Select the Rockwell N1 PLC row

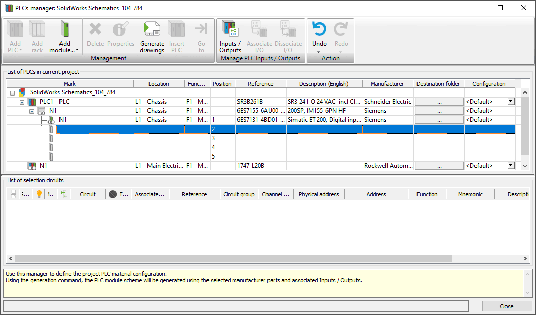[x=260, y=166]
